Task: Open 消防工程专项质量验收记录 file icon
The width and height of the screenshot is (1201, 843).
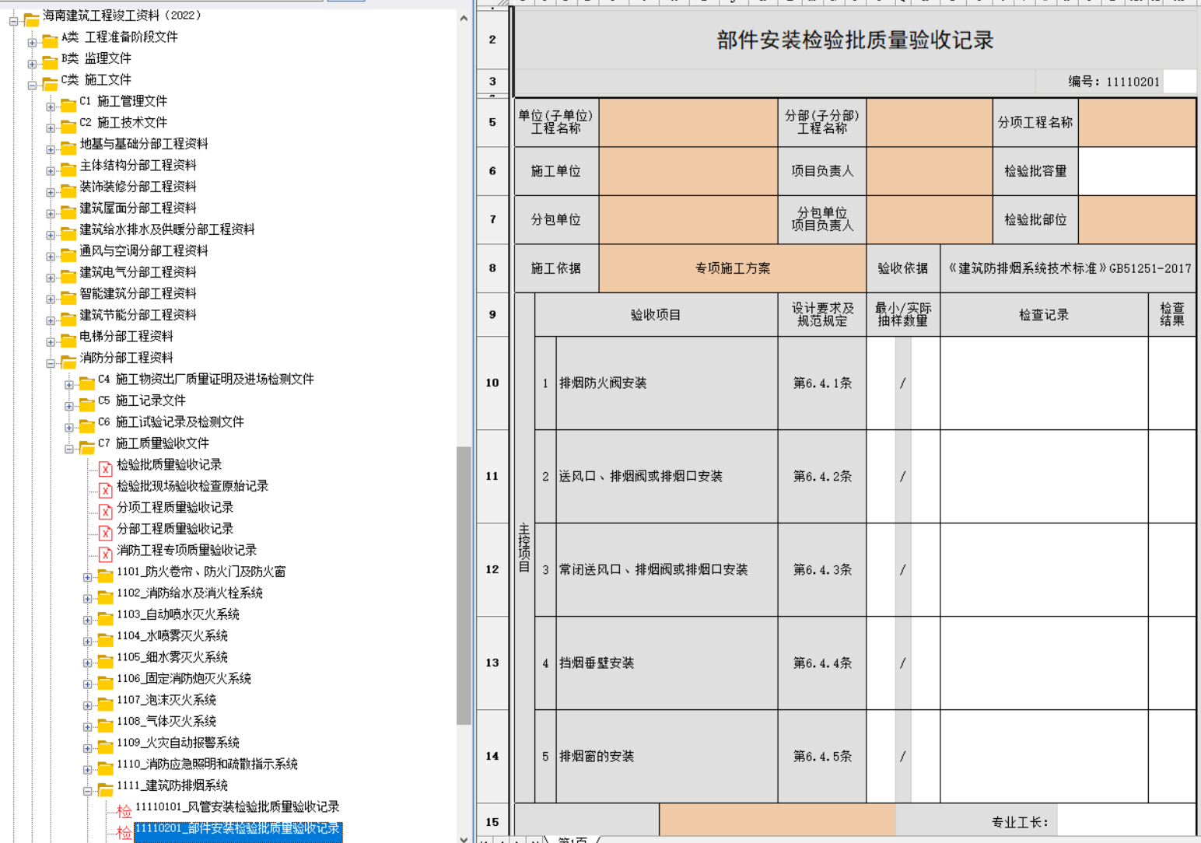Action: [x=105, y=554]
